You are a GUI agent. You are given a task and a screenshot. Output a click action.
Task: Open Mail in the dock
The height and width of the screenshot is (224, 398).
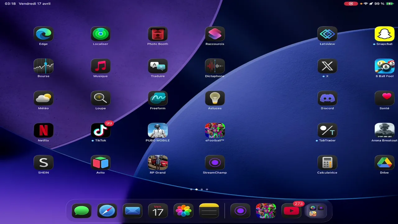[132, 211]
